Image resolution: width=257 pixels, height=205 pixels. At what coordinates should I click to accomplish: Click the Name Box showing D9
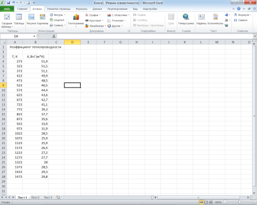coord(16,36)
